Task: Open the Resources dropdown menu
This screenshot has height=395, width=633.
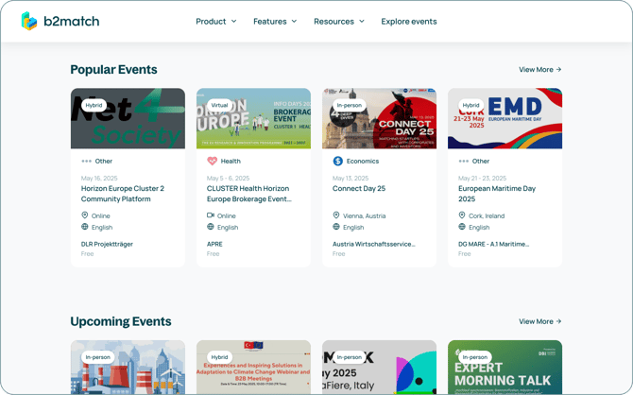Action: tap(339, 22)
